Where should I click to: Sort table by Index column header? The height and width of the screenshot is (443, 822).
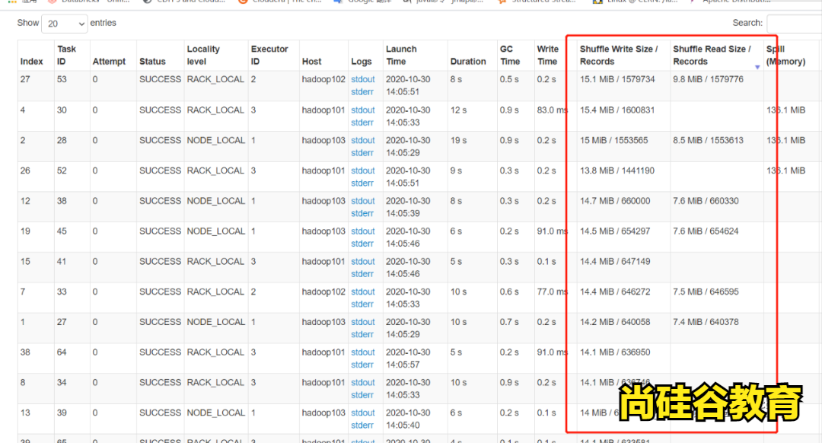click(32, 62)
